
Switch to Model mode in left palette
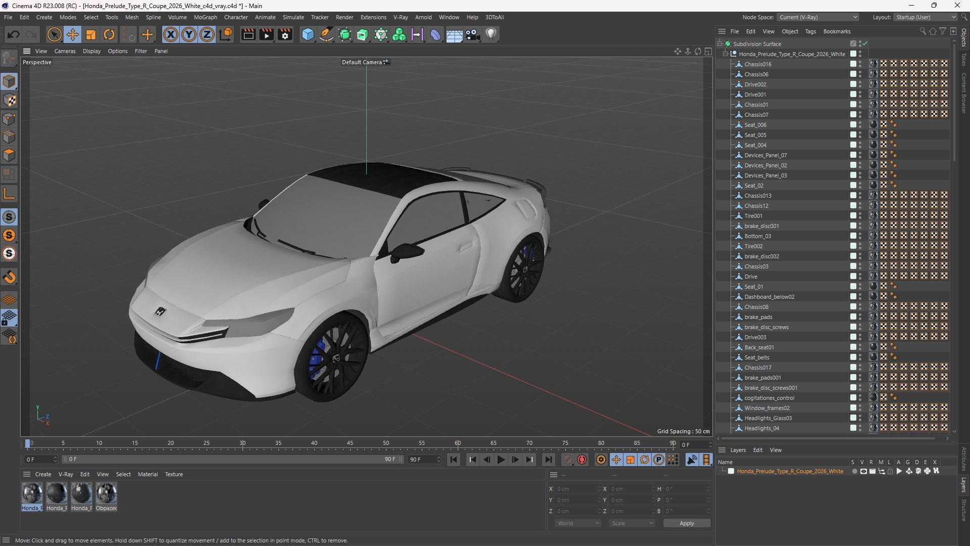click(9, 81)
